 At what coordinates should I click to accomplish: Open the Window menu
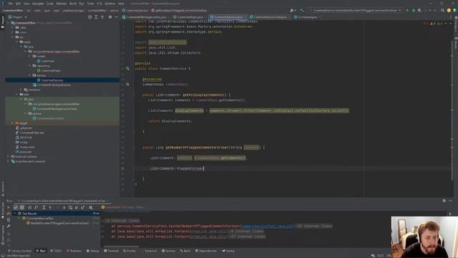109,4
